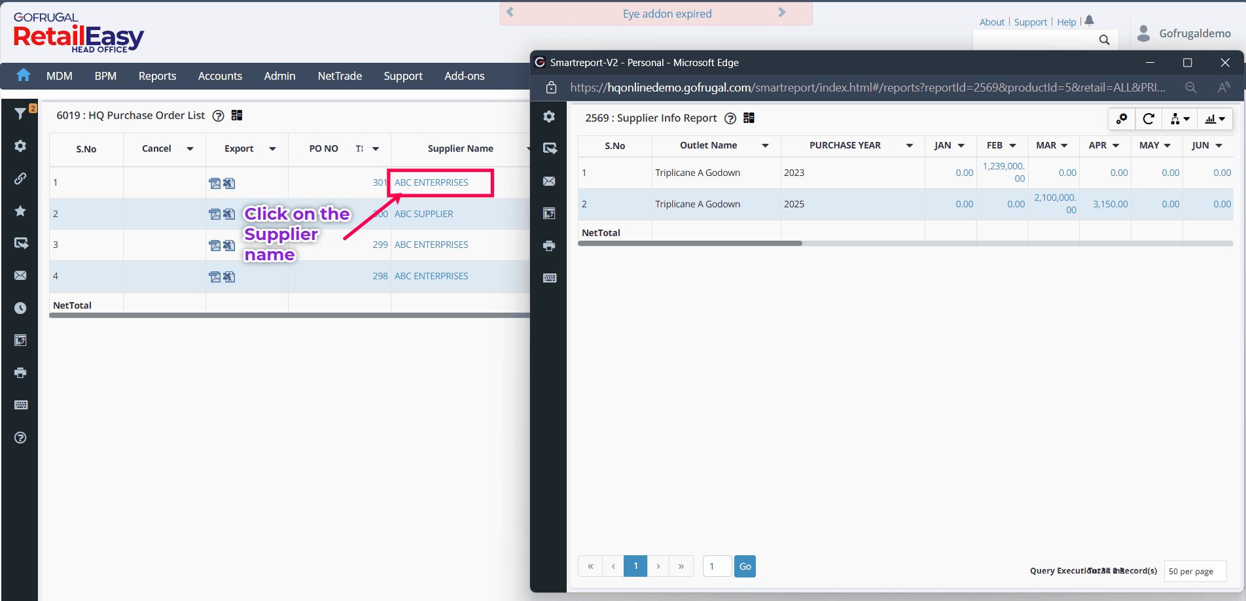Open the Add-ons menu
The width and height of the screenshot is (1246, 601).
pyautogui.click(x=465, y=76)
